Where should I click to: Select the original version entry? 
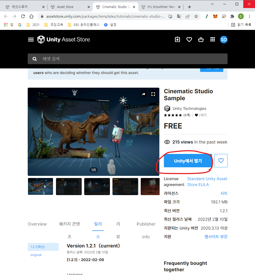[x=36, y=255]
